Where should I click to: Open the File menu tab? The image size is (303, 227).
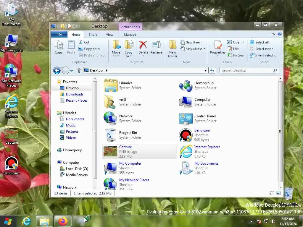pyautogui.click(x=59, y=34)
